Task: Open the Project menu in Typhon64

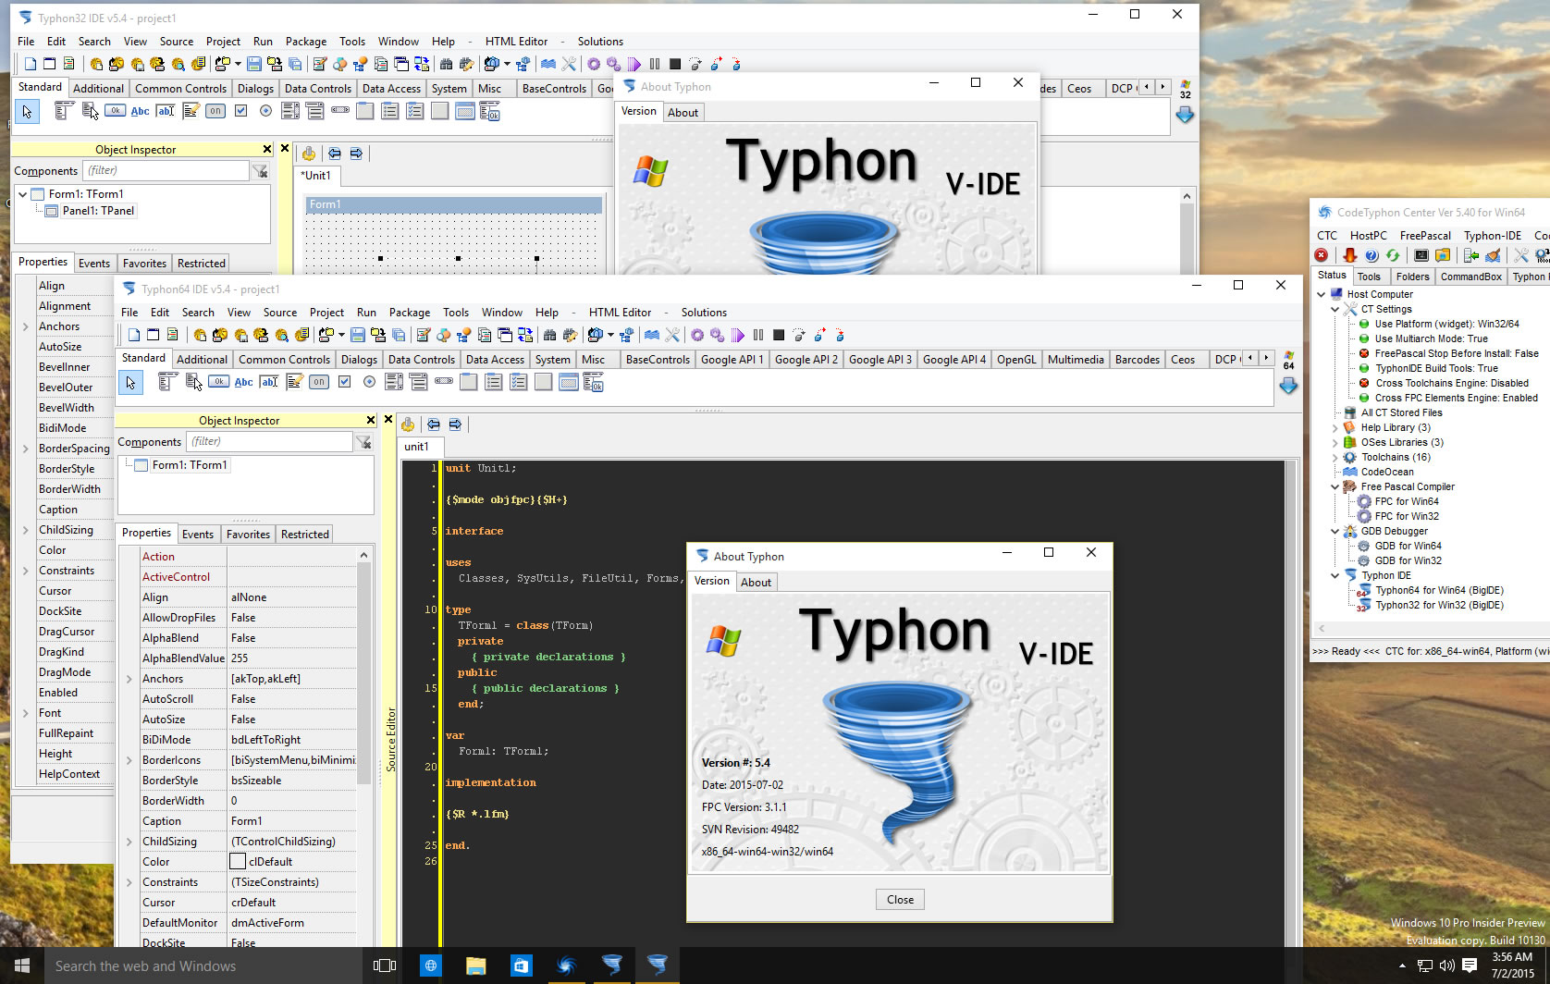Action: click(326, 313)
